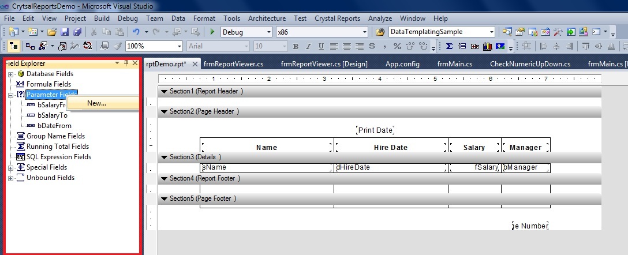Toggle currency symbol format
Image resolution: width=628 pixels, height=255 pixels.
click(x=372, y=46)
